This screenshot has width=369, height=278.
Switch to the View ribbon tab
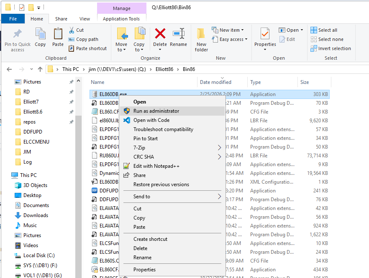click(x=85, y=19)
